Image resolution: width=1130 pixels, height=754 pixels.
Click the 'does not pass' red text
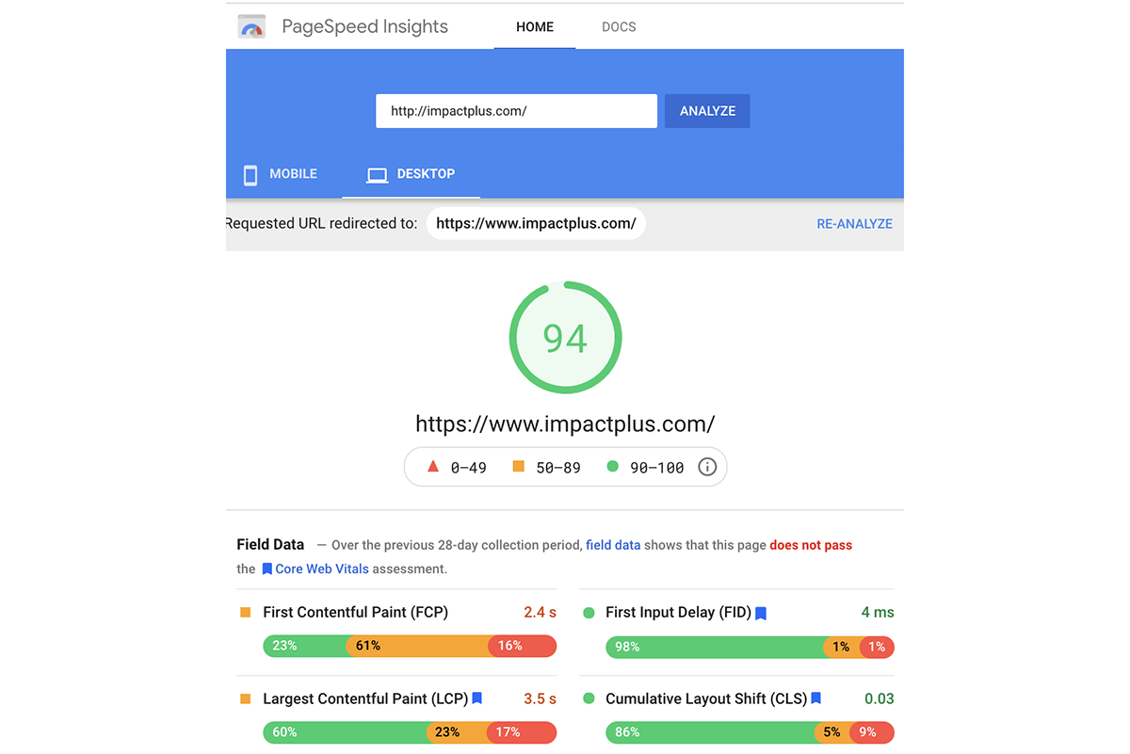pos(811,545)
